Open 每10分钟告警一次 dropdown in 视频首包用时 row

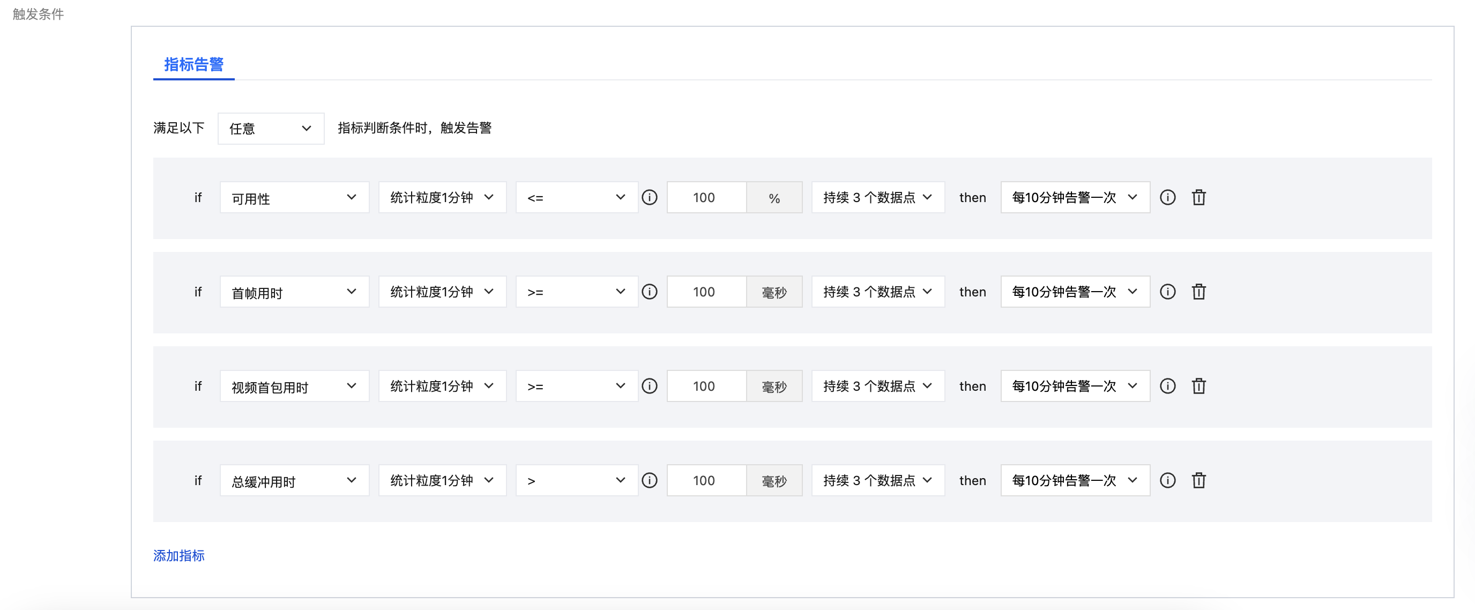click(x=1075, y=386)
